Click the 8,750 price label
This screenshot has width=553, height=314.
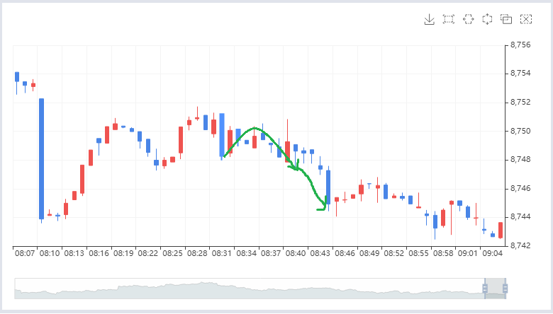pyautogui.click(x=520, y=131)
